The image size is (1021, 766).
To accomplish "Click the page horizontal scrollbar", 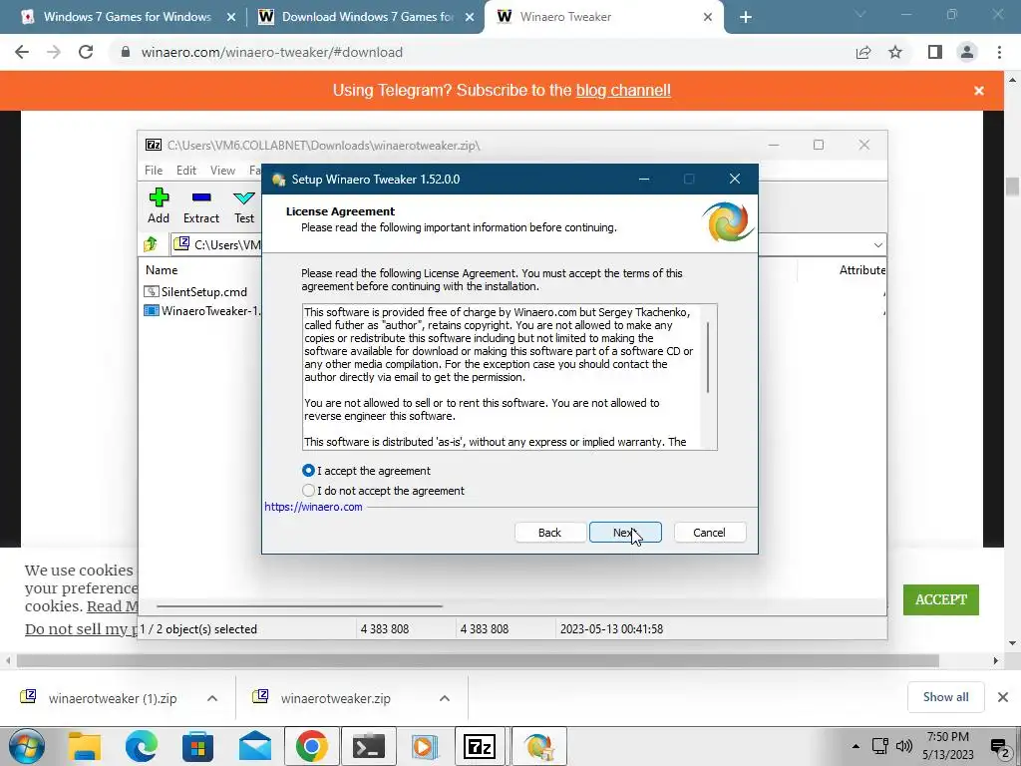I will pos(478,661).
